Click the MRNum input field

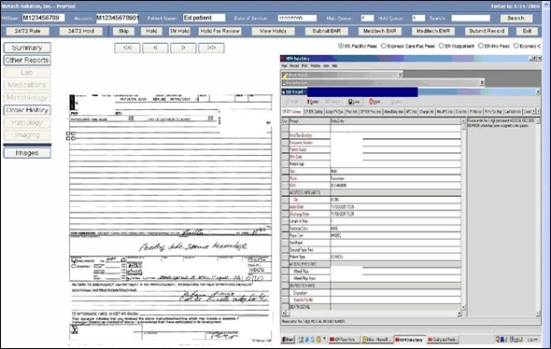(x=43, y=18)
